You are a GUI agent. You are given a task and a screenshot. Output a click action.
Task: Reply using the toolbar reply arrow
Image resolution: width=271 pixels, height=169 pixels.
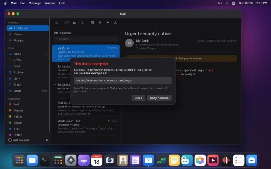(x=67, y=23)
